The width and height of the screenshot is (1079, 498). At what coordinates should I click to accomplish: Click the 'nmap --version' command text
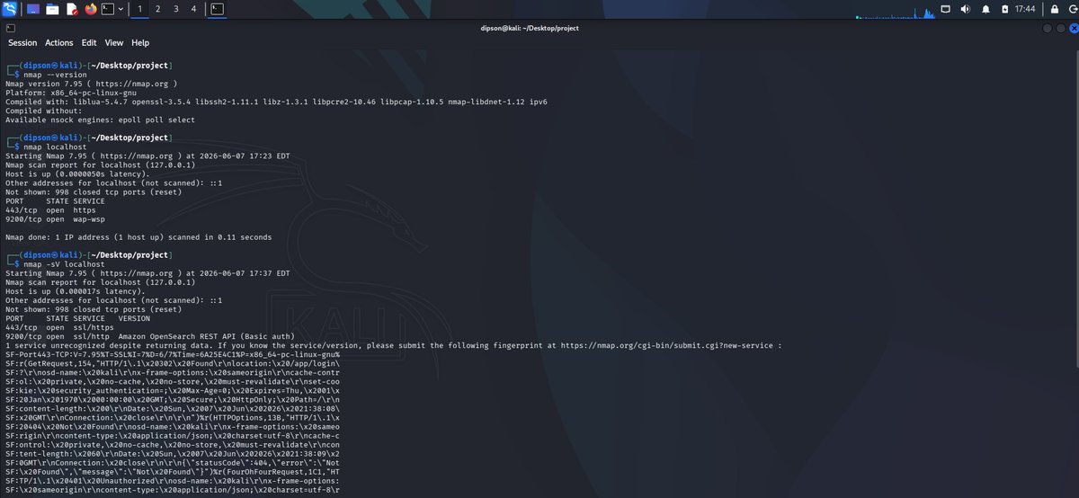pyautogui.click(x=56, y=75)
